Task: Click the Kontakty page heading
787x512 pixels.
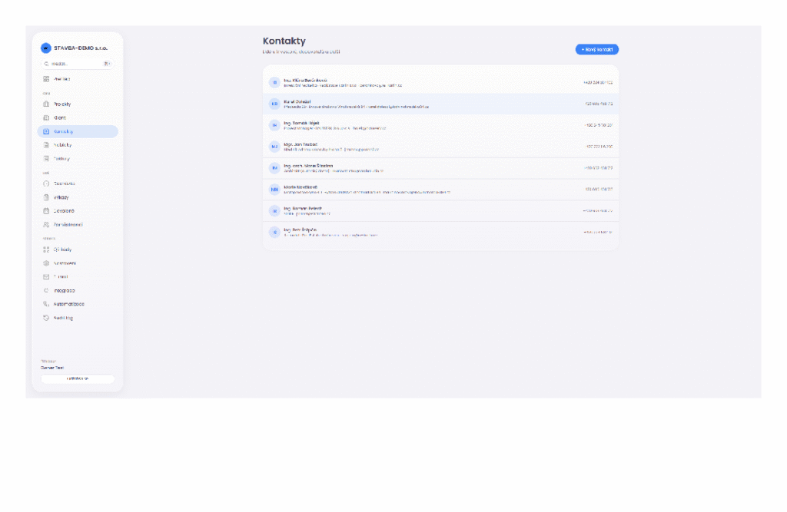Action: (284, 41)
